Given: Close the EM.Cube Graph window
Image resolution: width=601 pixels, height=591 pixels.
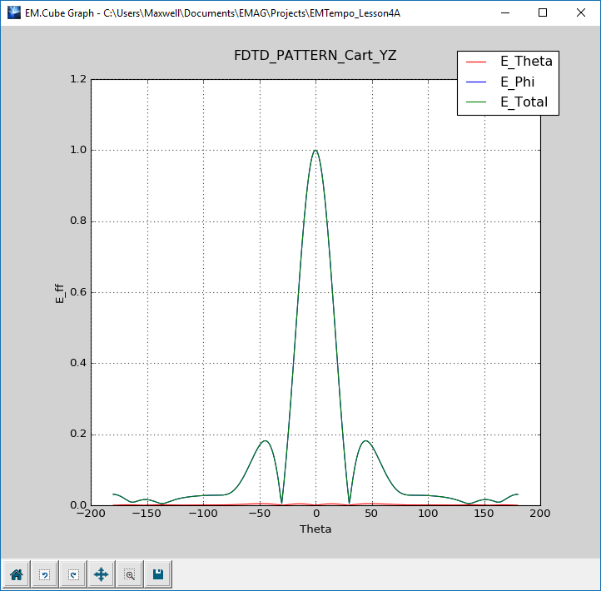Looking at the screenshot, I should coord(581,12).
